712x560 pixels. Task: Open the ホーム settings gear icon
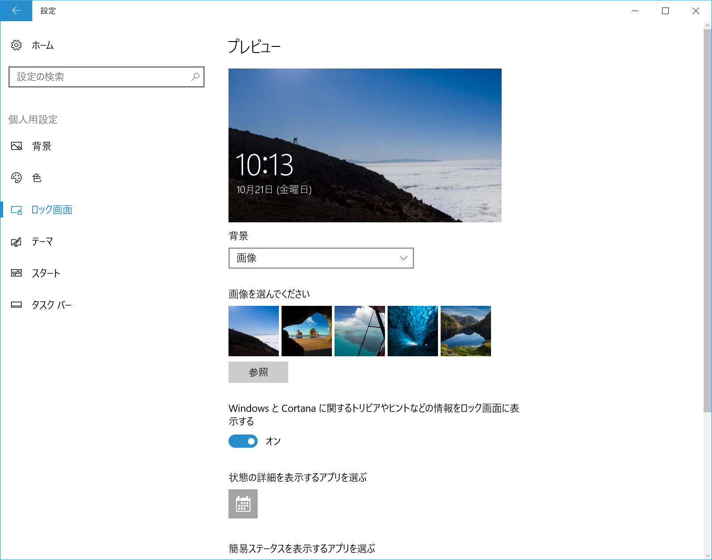(x=16, y=45)
